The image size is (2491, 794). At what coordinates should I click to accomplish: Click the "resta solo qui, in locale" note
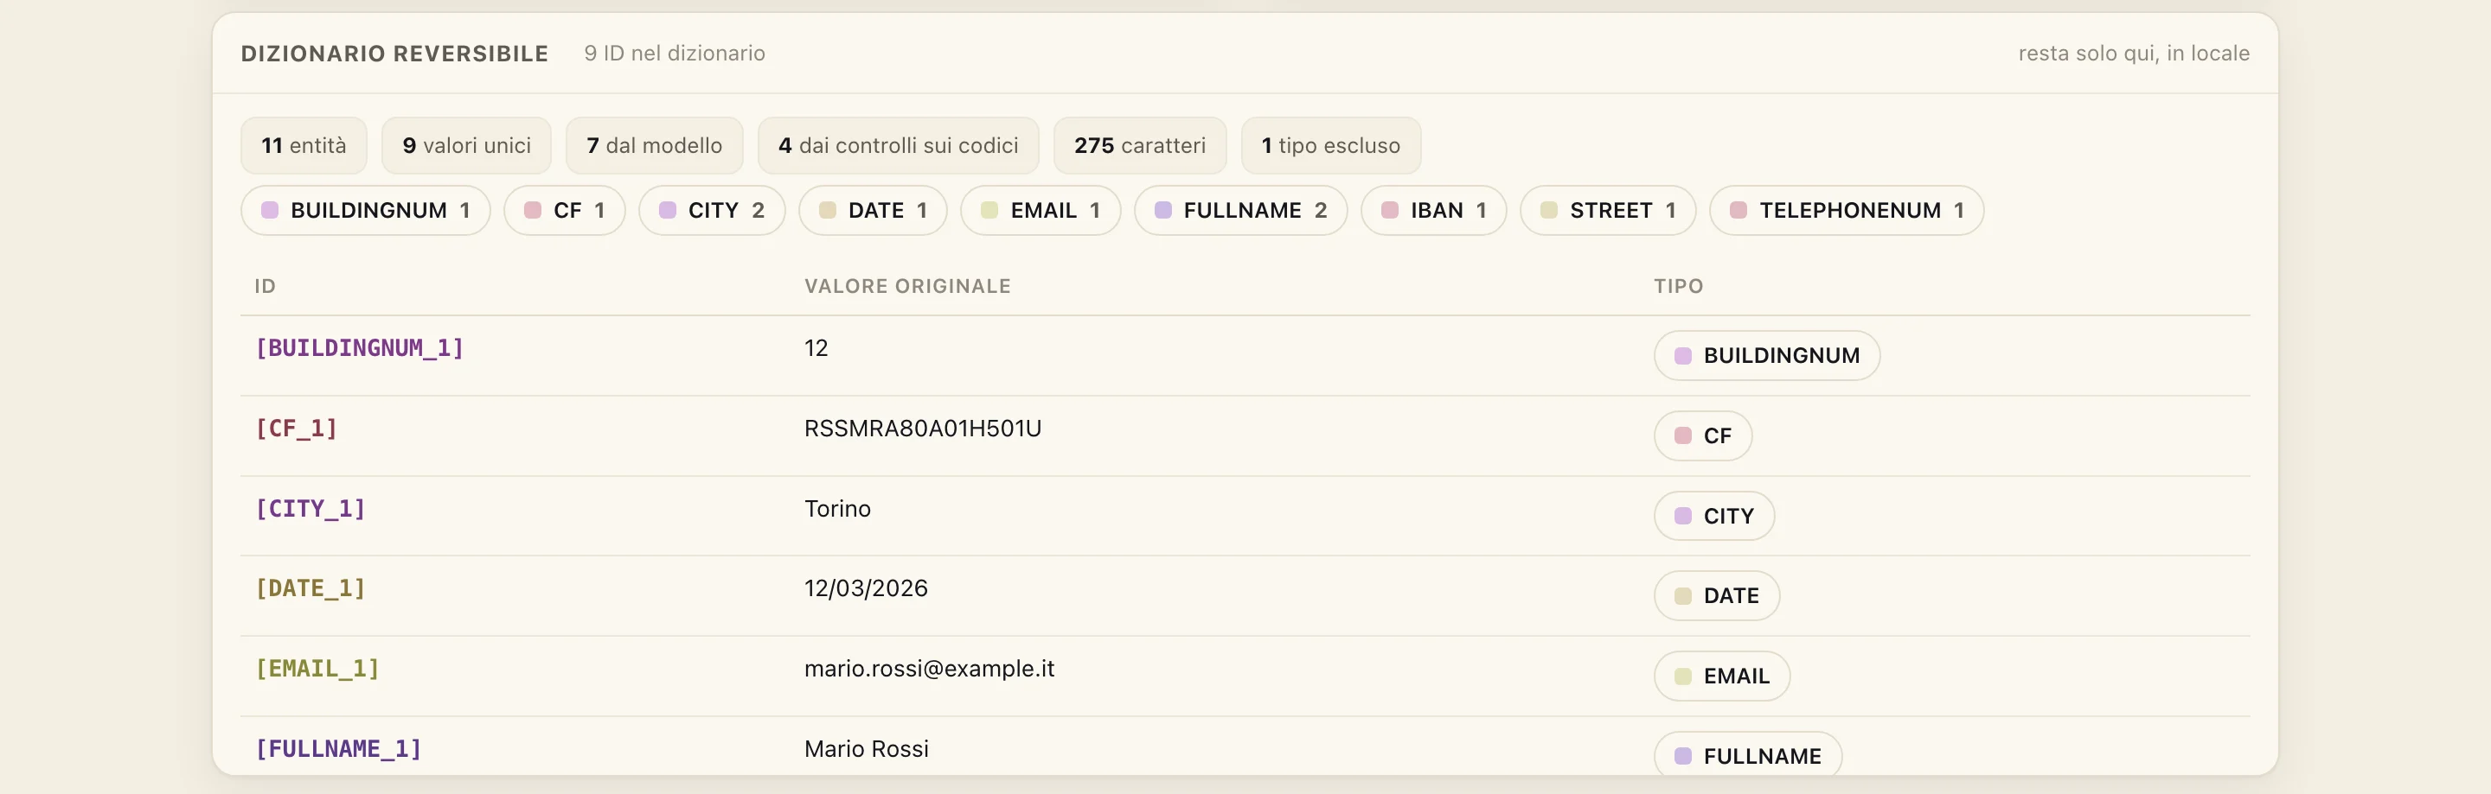pyautogui.click(x=2134, y=53)
